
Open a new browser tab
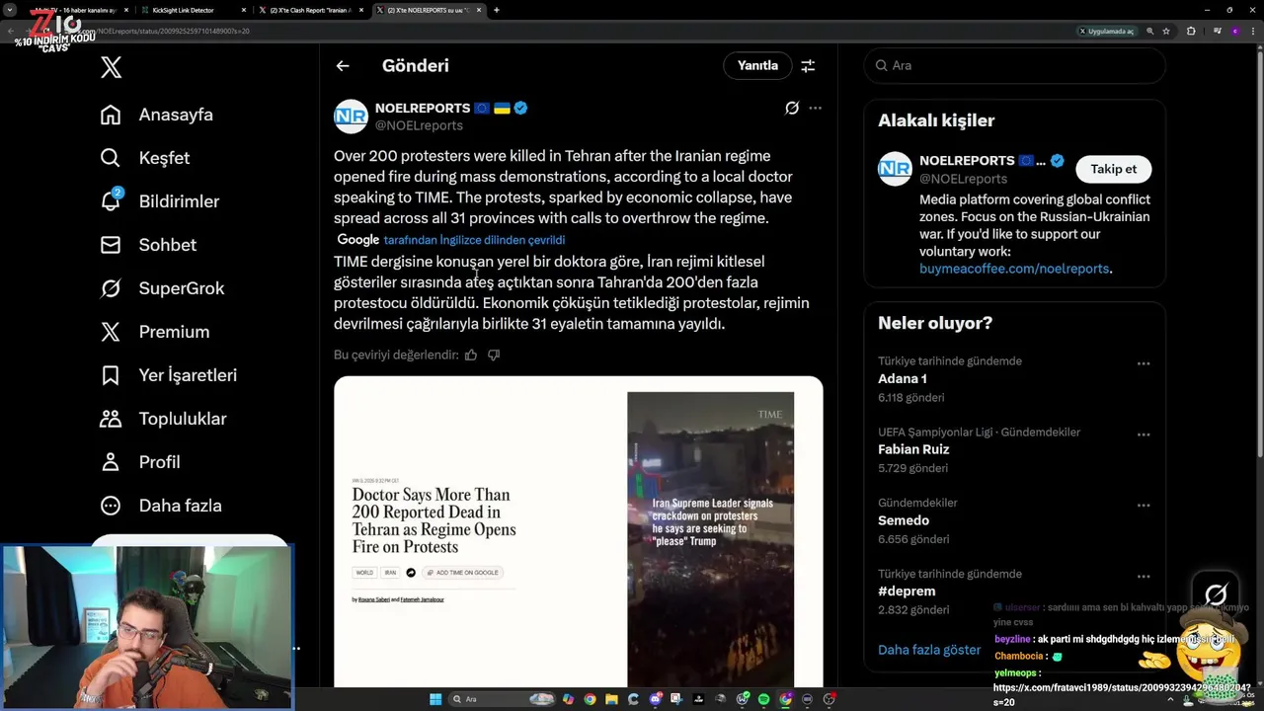pyautogui.click(x=496, y=10)
